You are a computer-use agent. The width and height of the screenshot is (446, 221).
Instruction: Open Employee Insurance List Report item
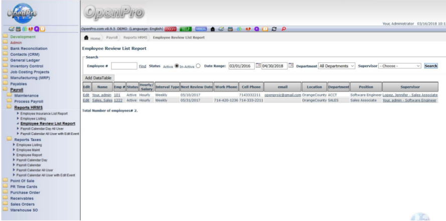click(44, 113)
